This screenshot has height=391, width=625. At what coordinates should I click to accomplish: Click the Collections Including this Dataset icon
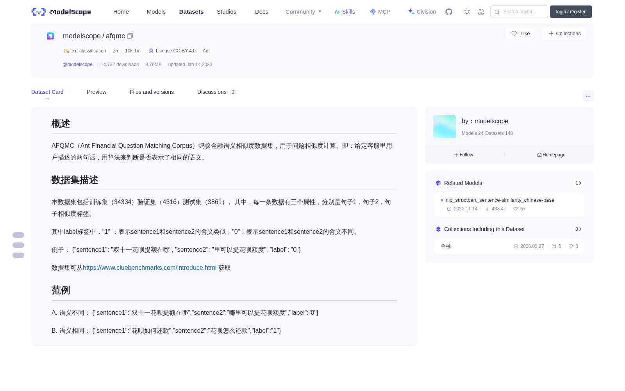pos(438,229)
